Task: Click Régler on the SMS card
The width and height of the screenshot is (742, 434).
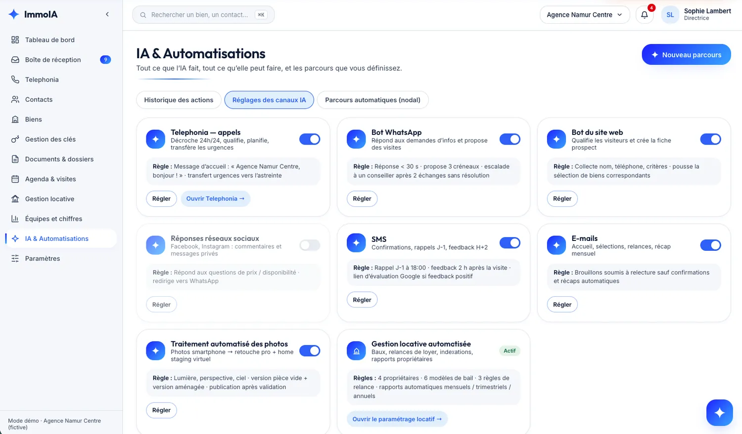Action: [x=362, y=300]
